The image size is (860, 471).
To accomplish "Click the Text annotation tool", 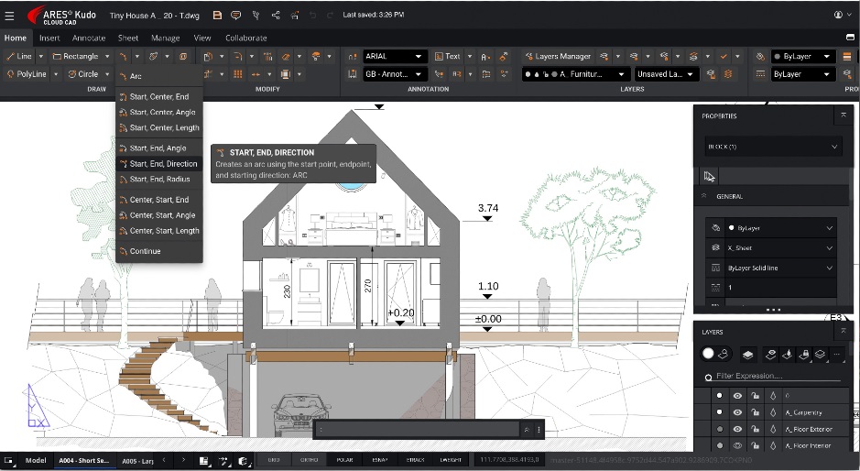I will pyautogui.click(x=448, y=57).
